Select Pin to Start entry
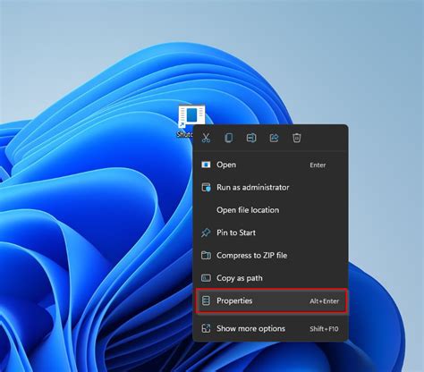The width and height of the screenshot is (424, 372). 270,232
